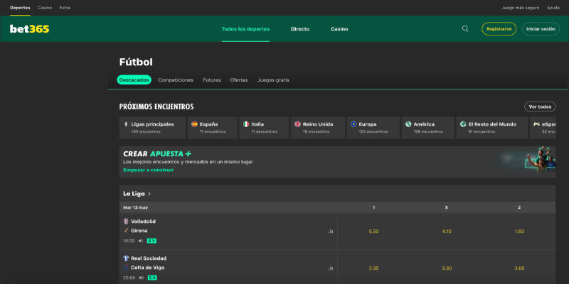The image size is (569, 284).
Task: Open the Valladolid team name
Action: [x=144, y=222]
